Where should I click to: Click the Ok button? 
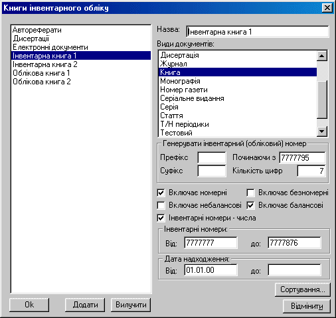(29, 305)
